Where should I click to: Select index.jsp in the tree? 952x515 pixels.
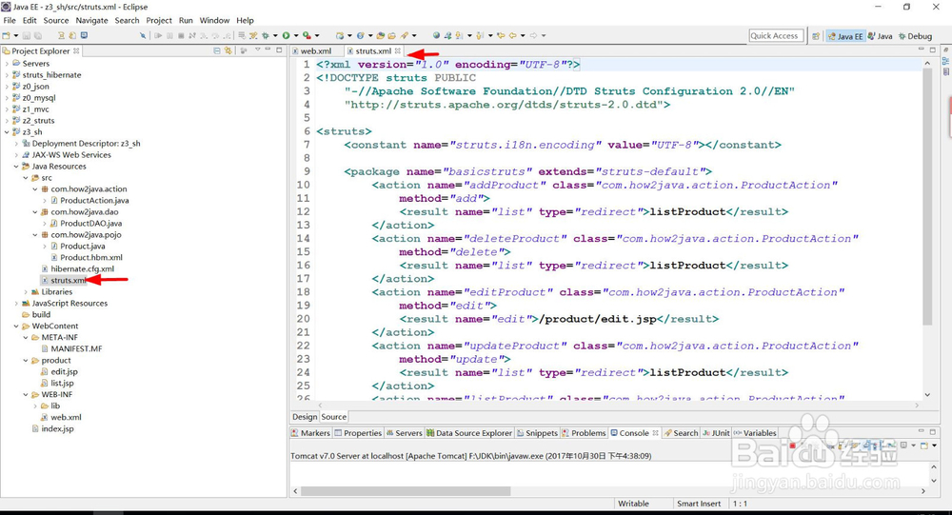click(57, 428)
